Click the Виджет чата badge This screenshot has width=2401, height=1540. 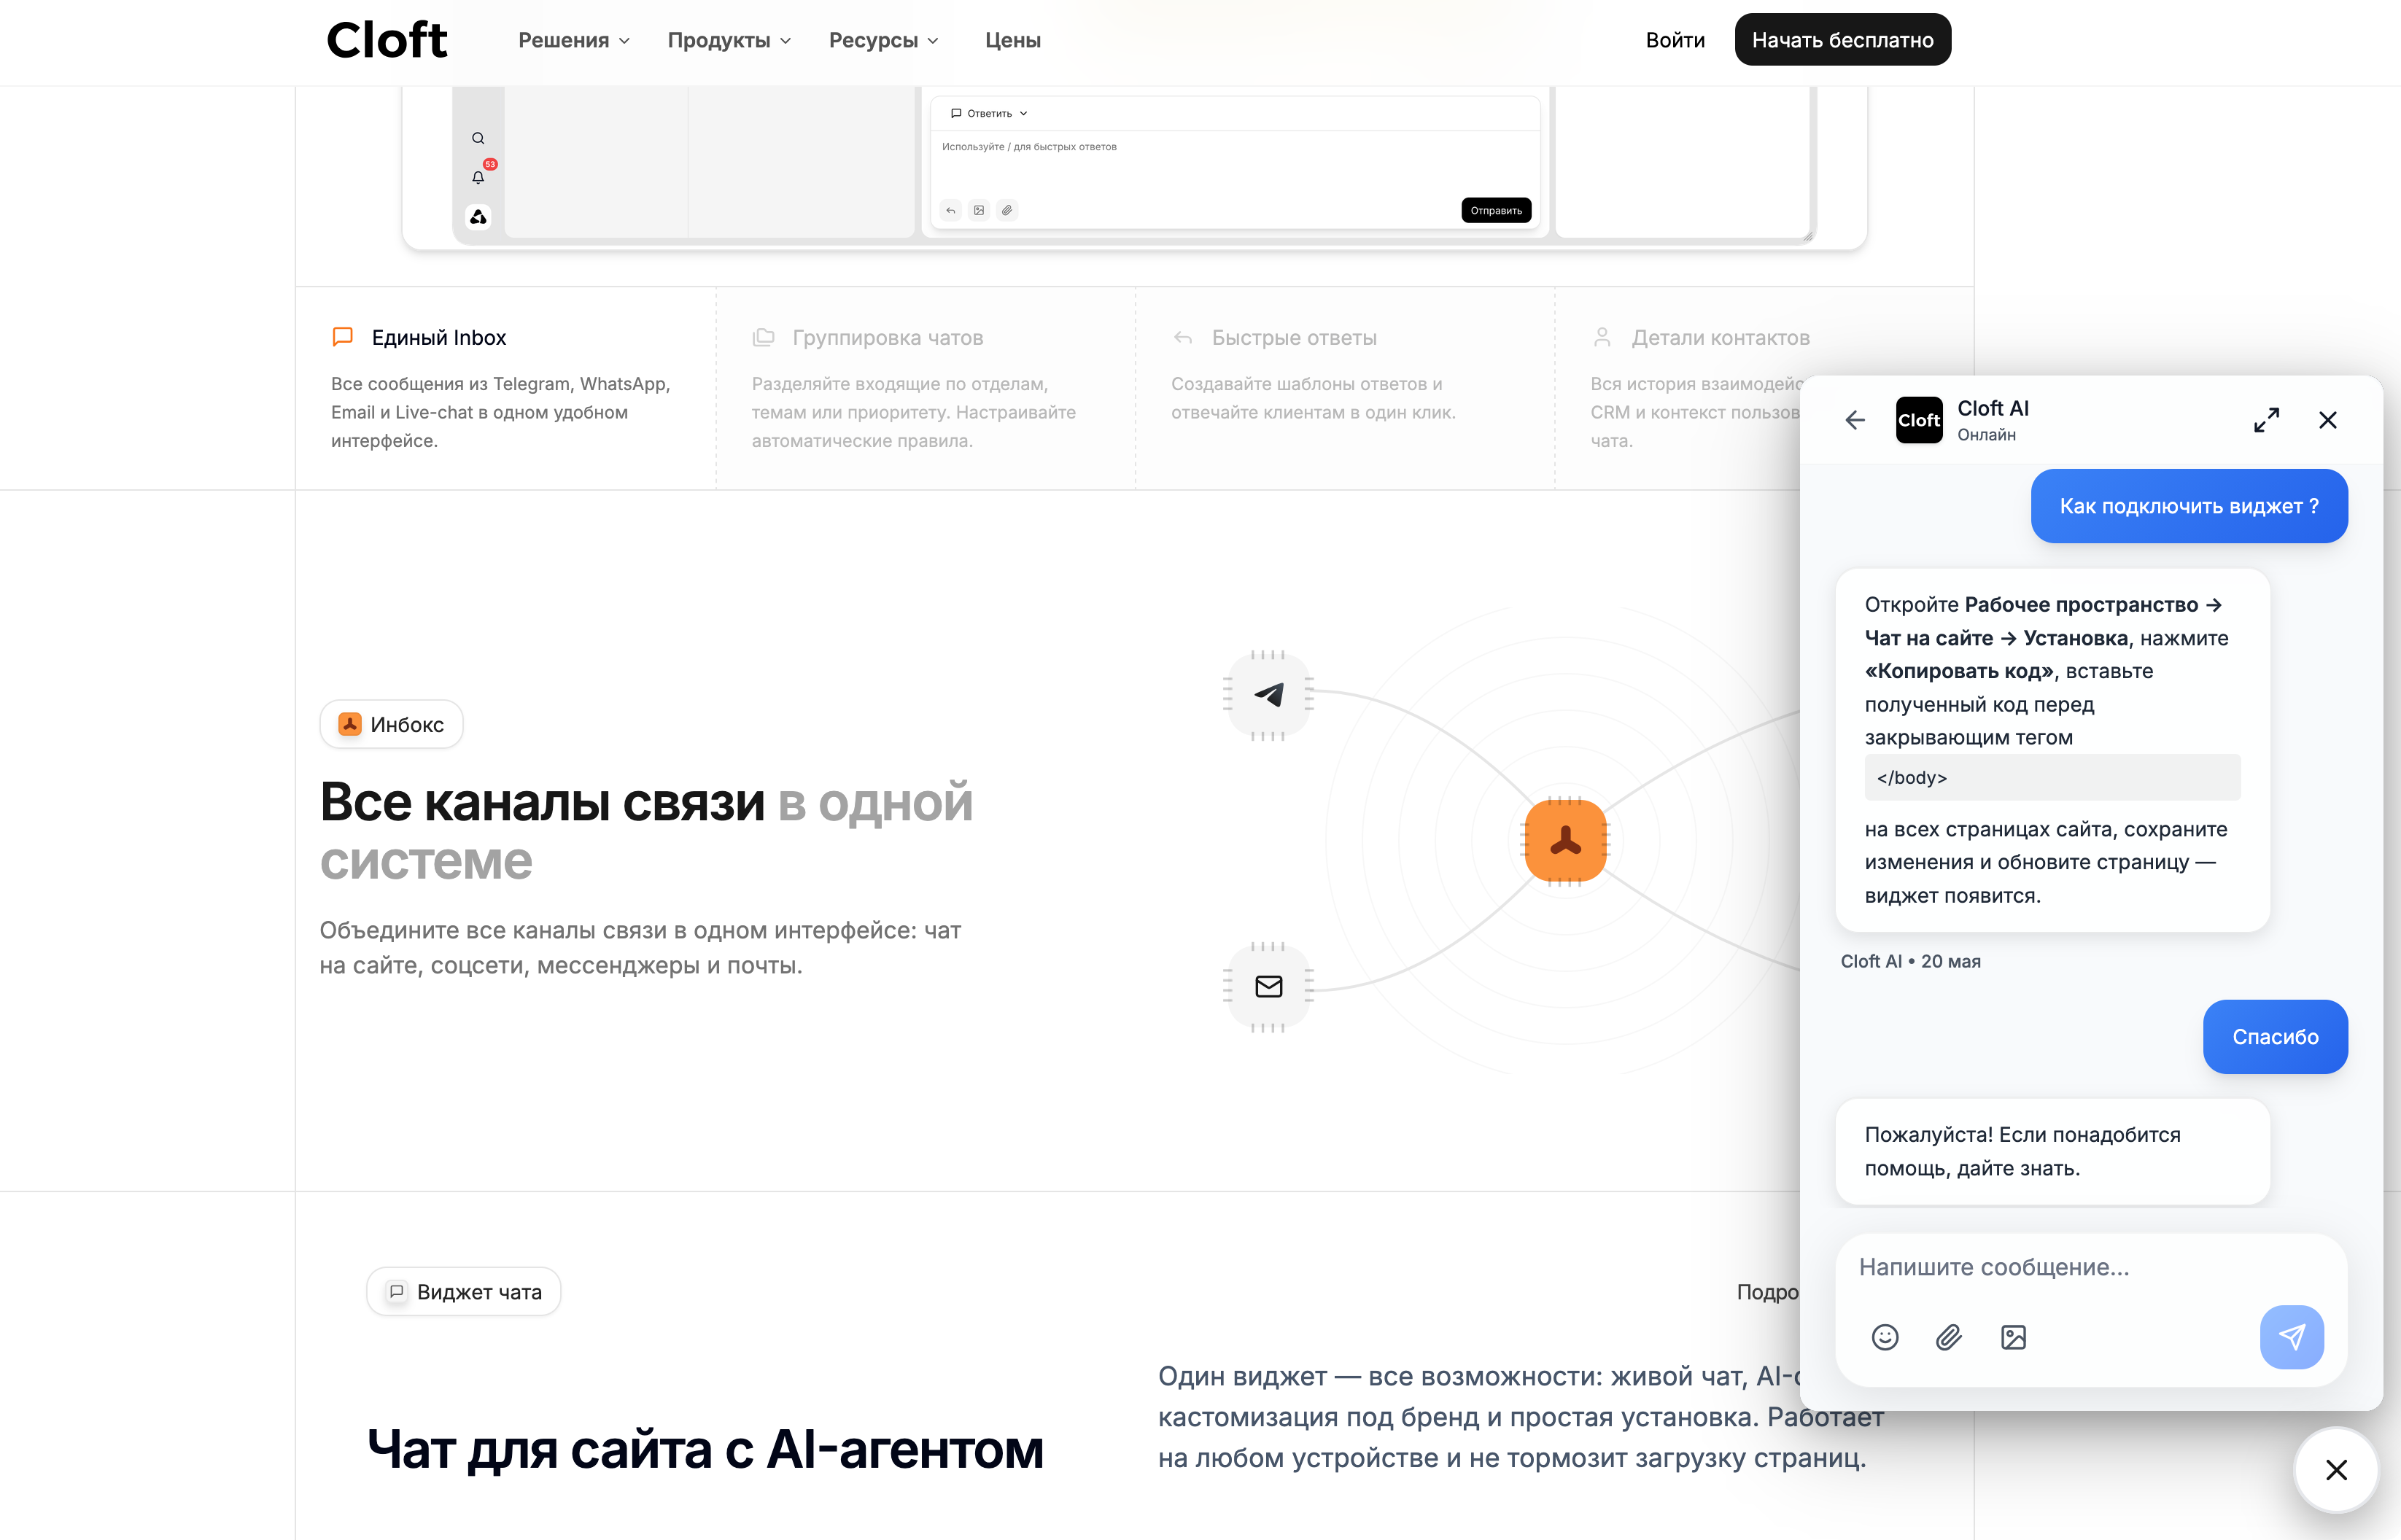pyautogui.click(x=463, y=1291)
